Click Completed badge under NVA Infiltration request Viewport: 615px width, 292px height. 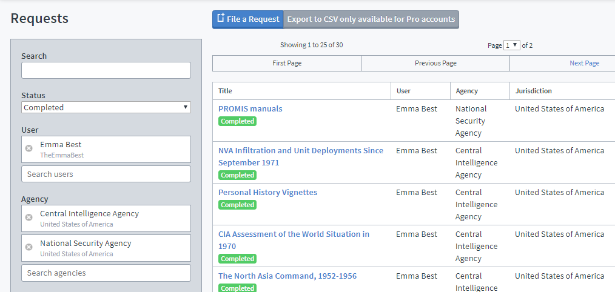(237, 175)
